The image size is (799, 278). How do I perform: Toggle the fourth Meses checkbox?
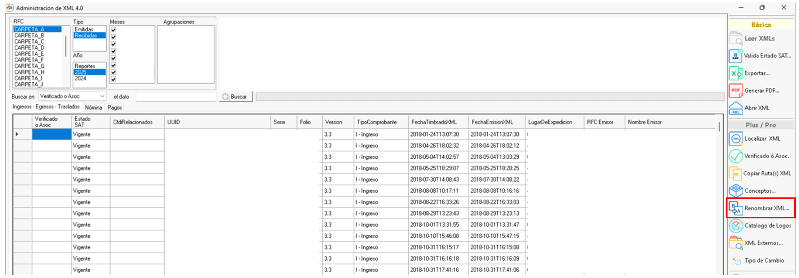(x=114, y=51)
